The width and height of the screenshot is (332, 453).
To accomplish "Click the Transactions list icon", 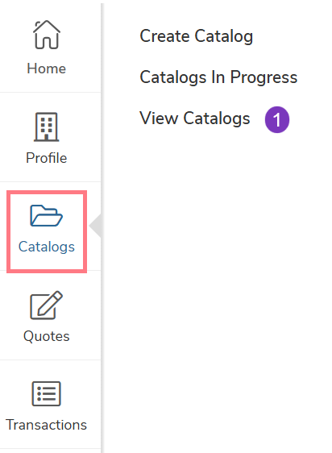I will 46,394.
